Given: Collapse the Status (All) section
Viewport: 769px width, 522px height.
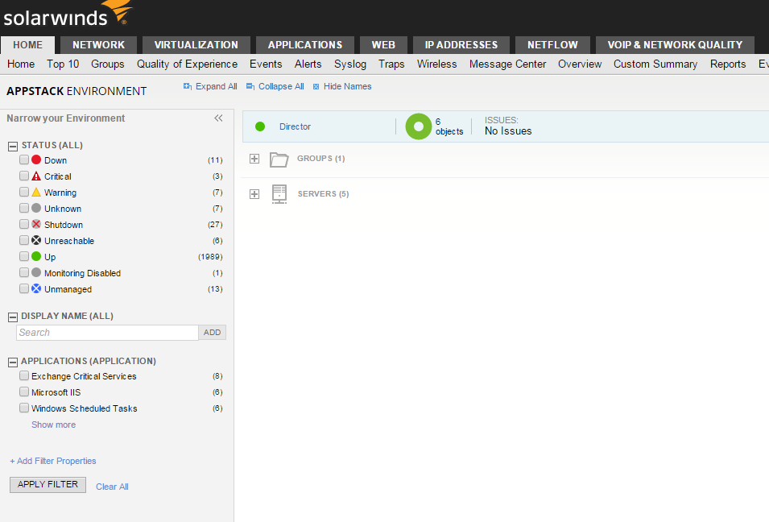Looking at the screenshot, I should tap(13, 146).
